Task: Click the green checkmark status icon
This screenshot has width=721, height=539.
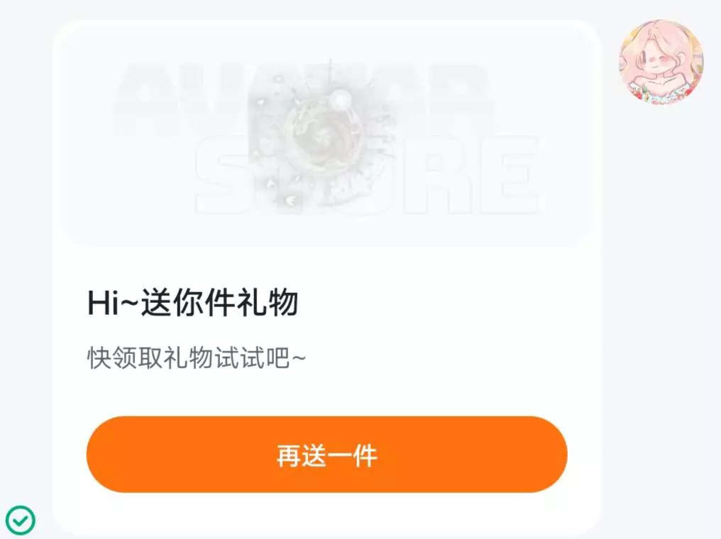Action: pyautogui.click(x=21, y=520)
